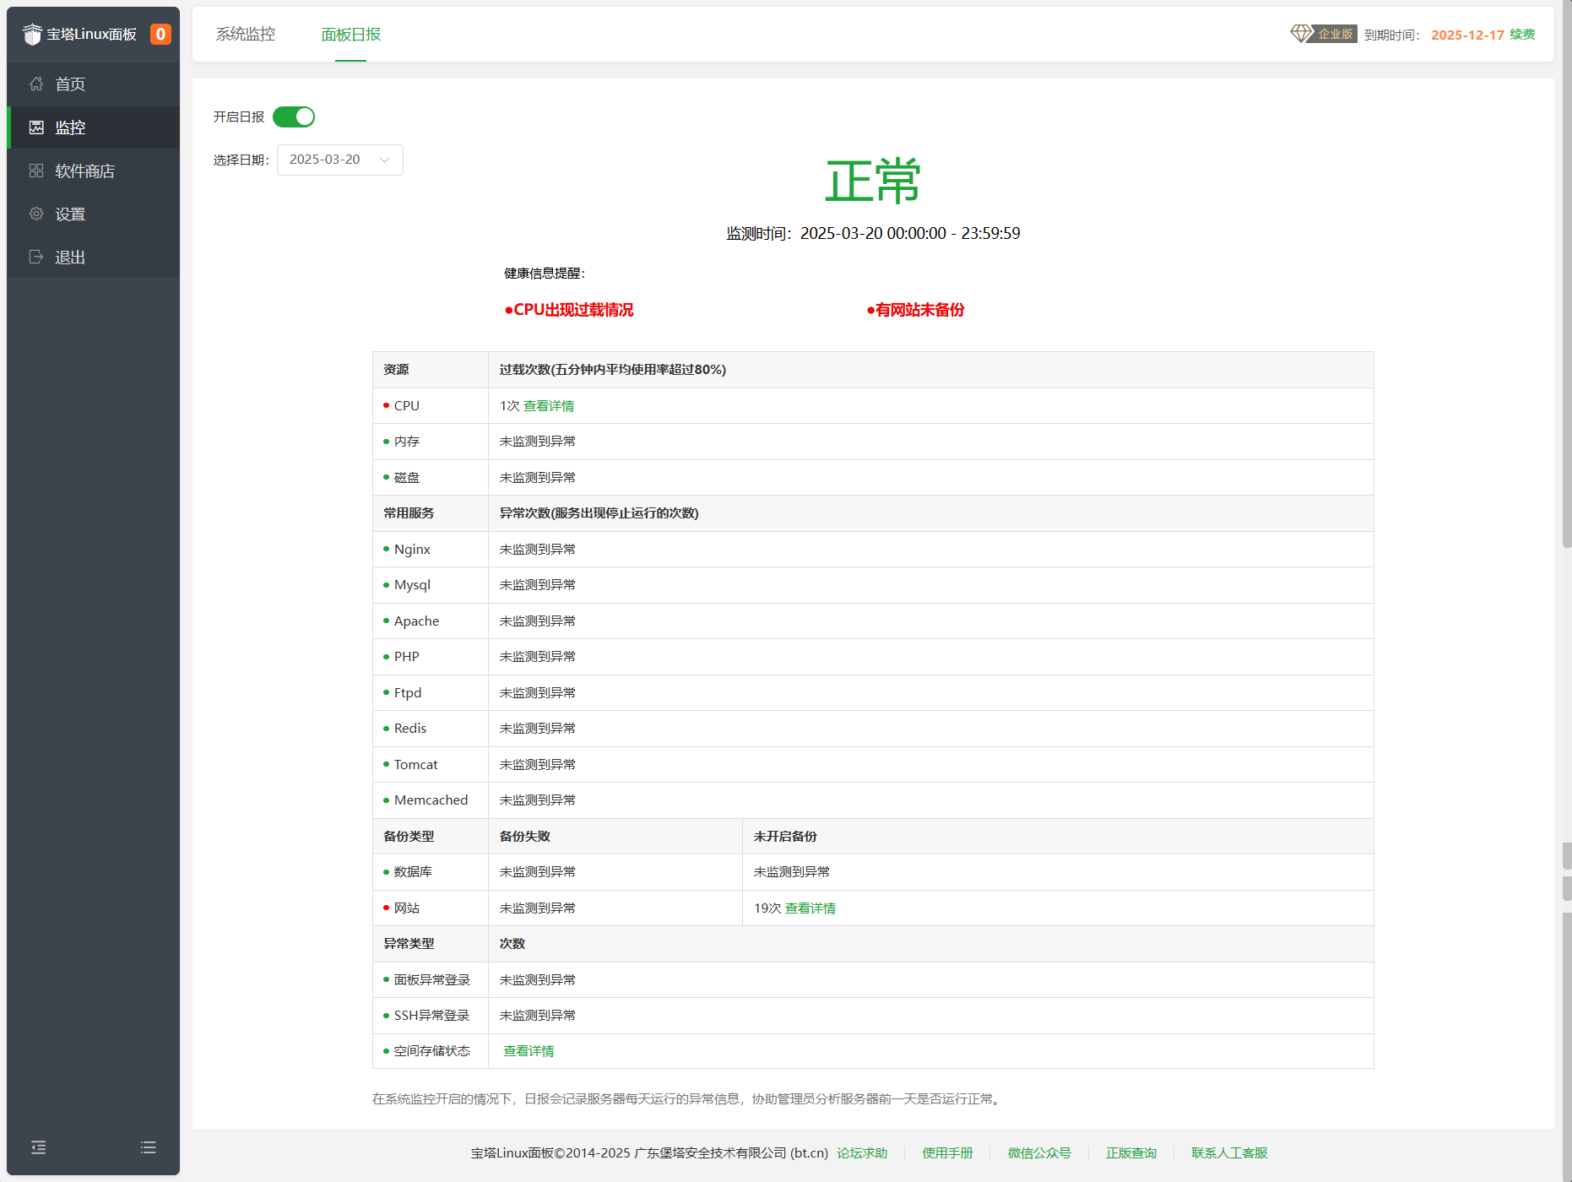Toggle the daily report switch off

(294, 117)
